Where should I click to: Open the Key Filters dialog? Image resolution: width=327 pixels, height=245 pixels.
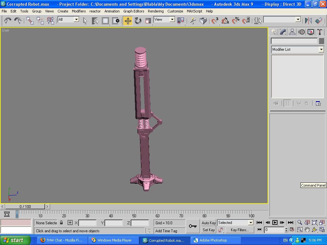(240, 230)
